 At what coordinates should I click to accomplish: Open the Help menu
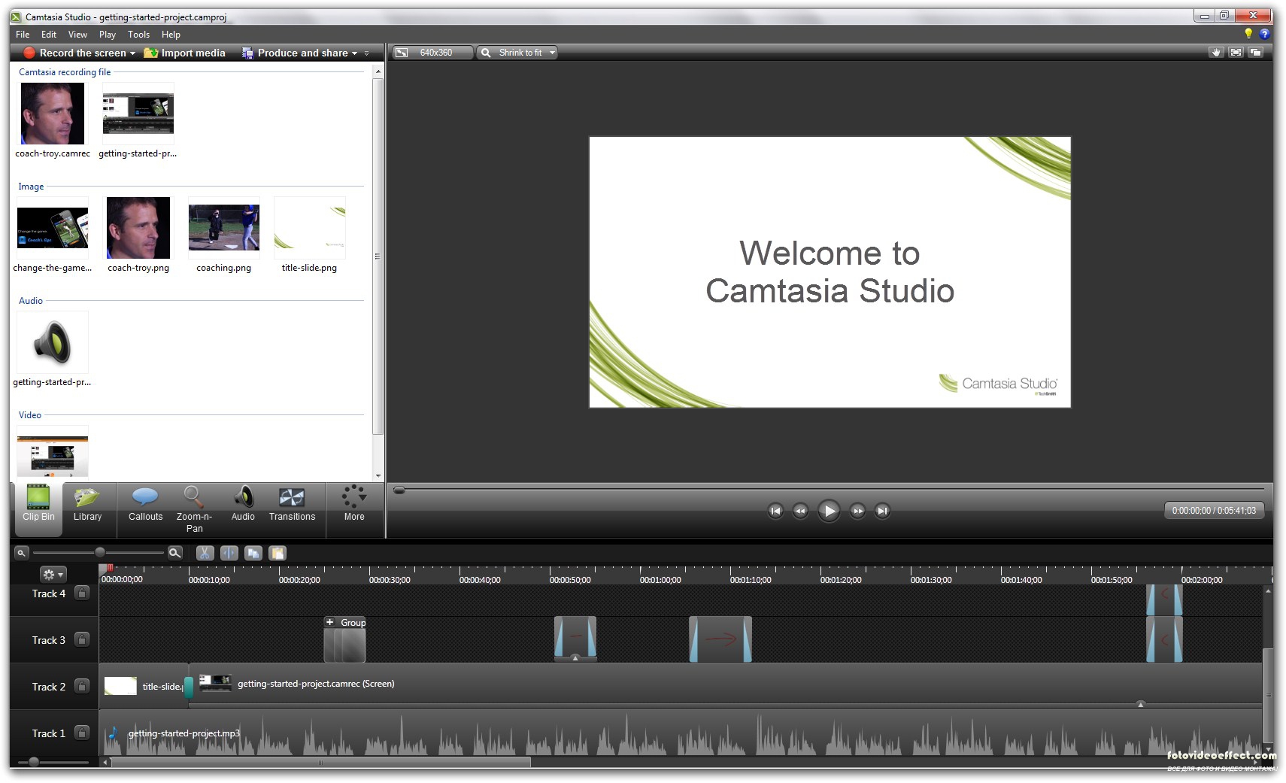pyautogui.click(x=171, y=35)
